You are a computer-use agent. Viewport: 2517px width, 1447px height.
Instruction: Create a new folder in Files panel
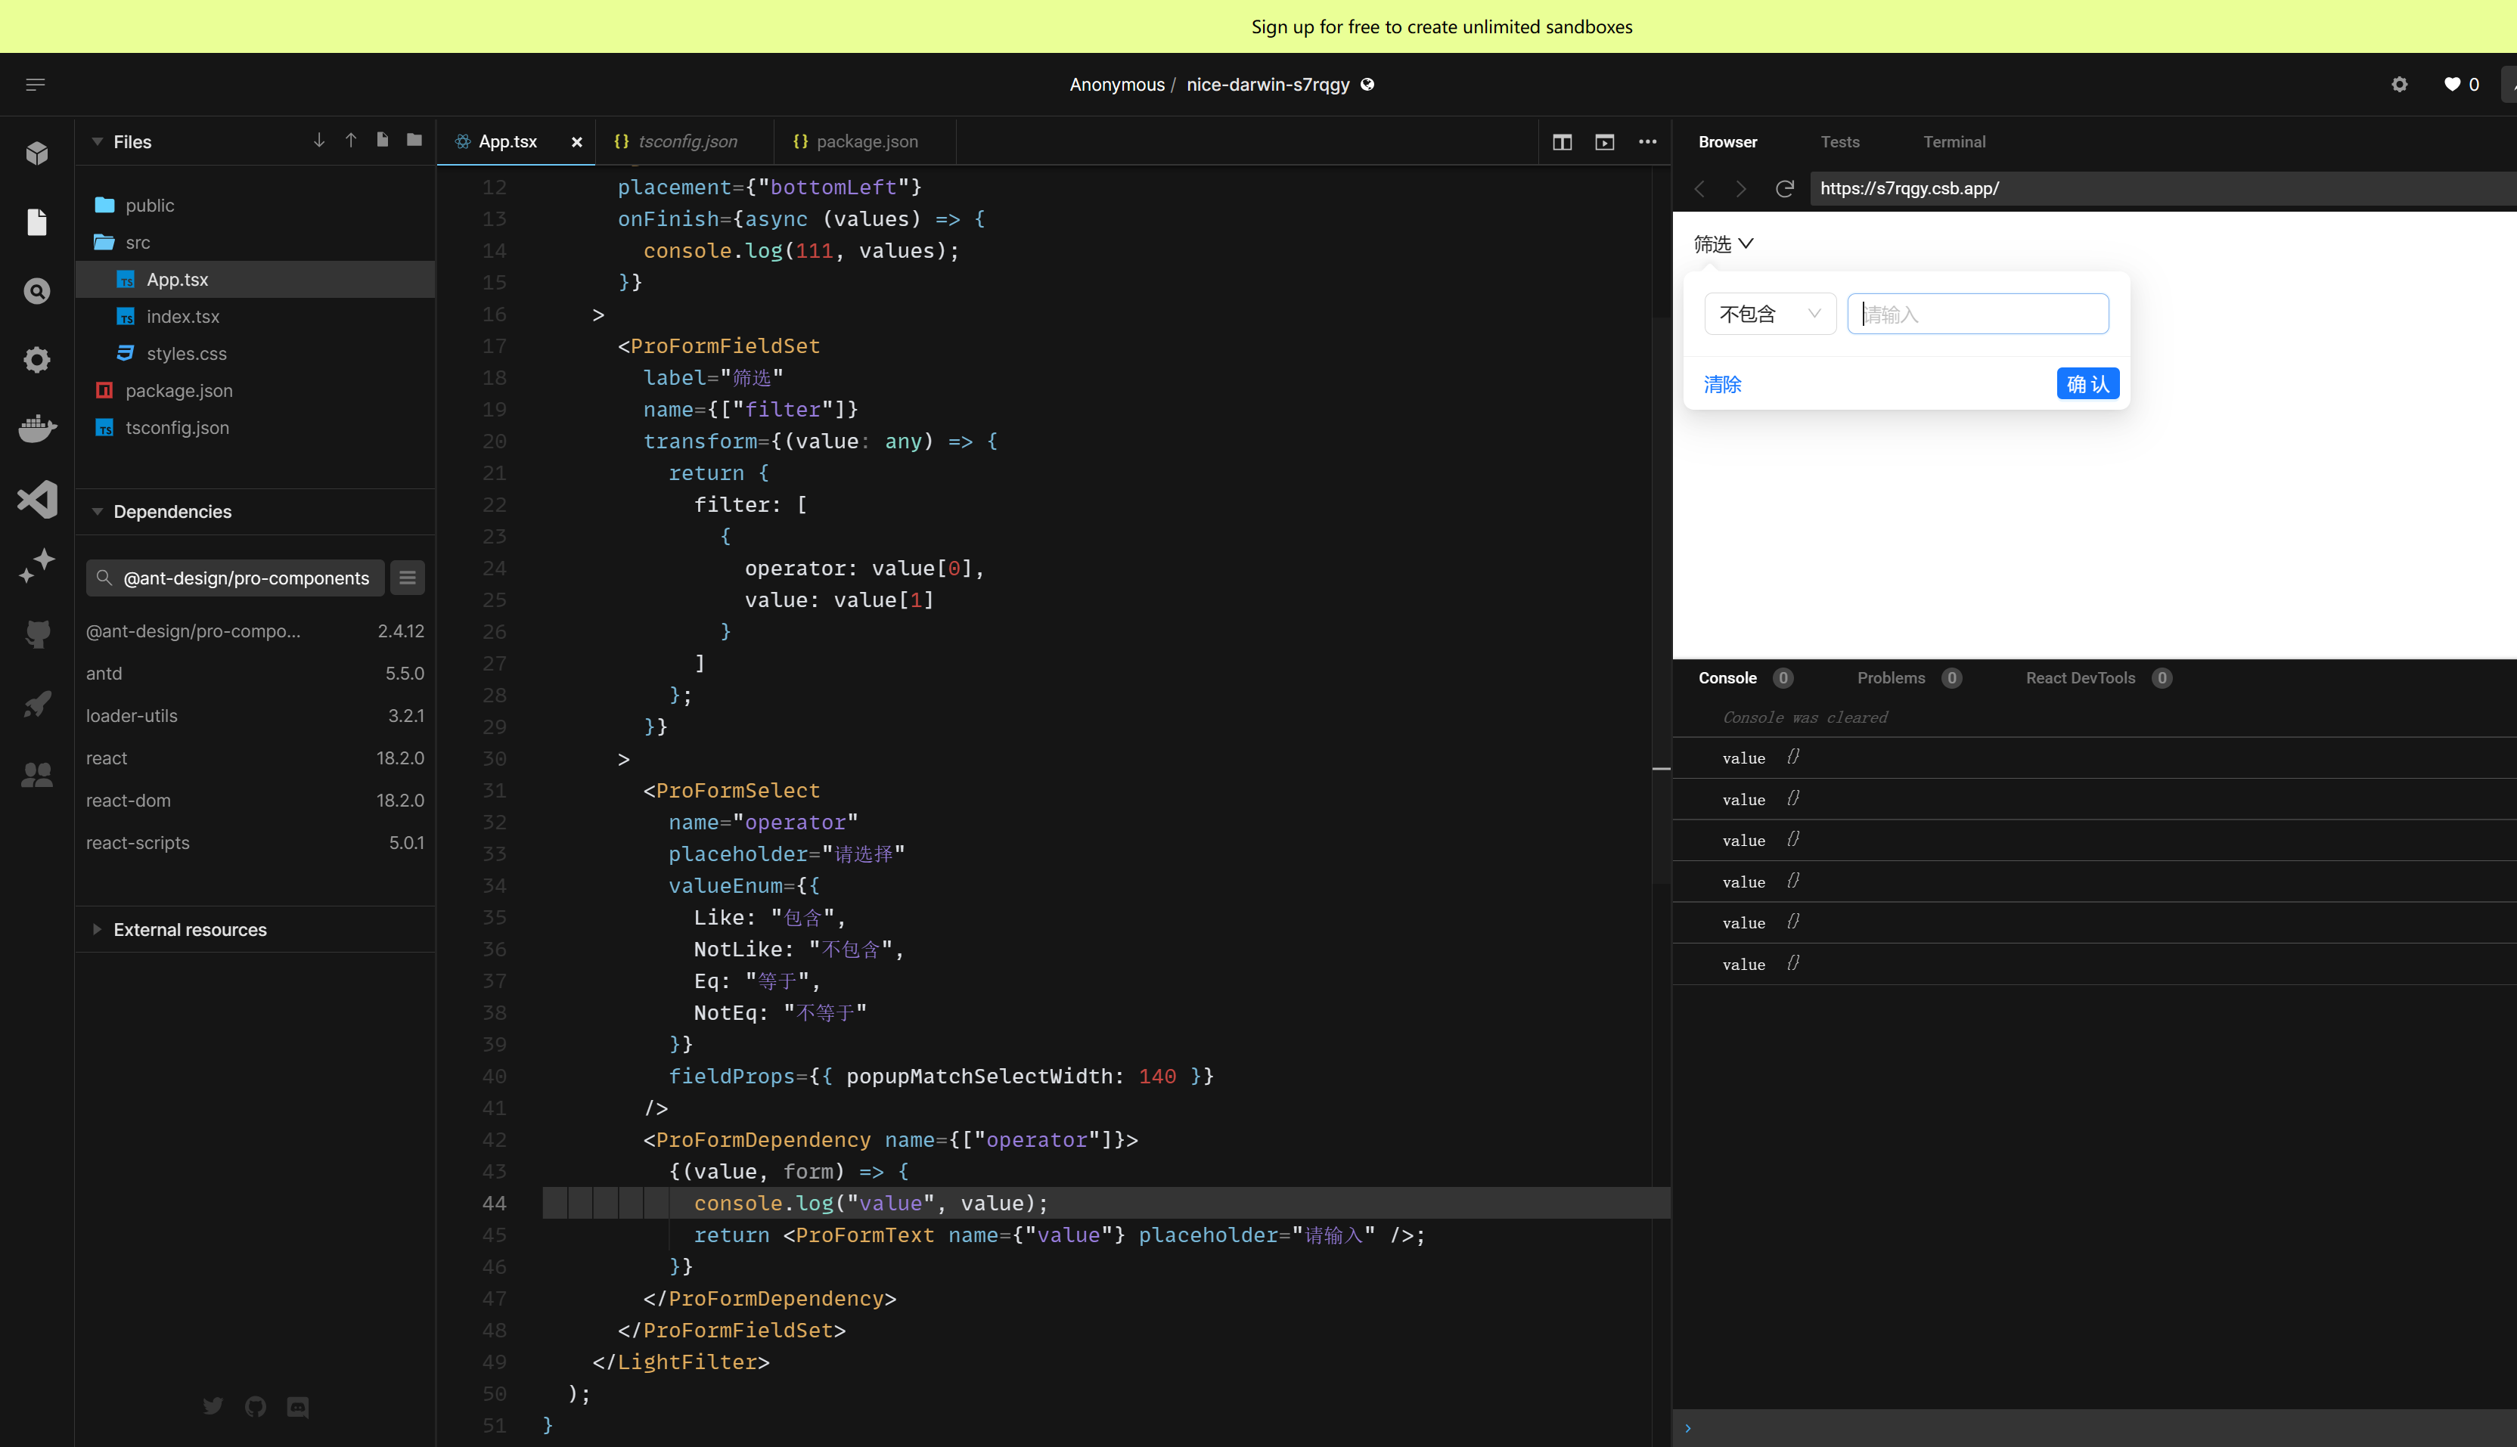[414, 140]
